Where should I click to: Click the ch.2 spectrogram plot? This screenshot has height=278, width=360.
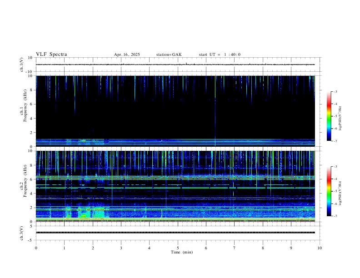175,186
